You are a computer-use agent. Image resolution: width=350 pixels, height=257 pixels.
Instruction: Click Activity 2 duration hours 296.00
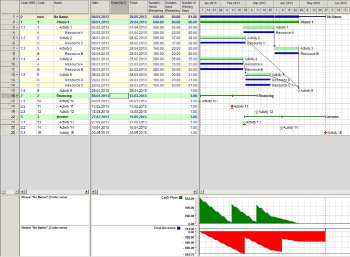[x=156, y=38]
